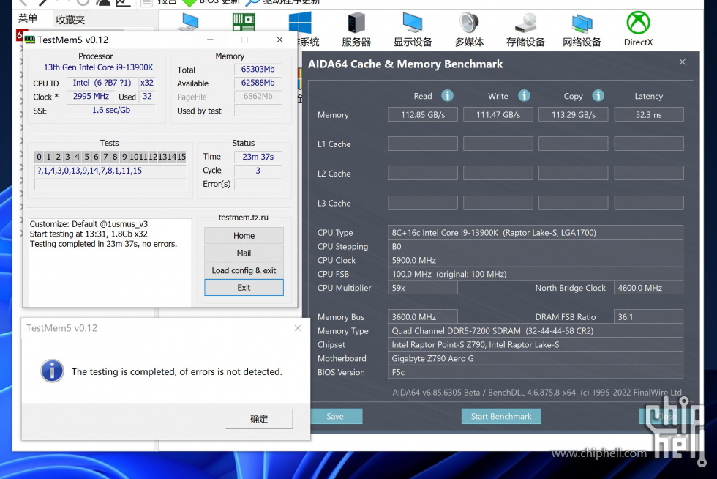Switch to the 菜单 tab
The image size is (717, 479).
click(28, 19)
